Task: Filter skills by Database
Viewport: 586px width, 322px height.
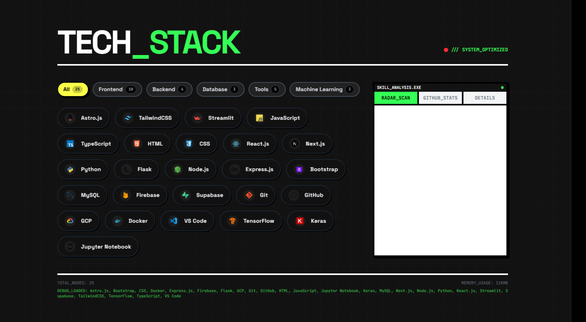Action: tap(220, 89)
